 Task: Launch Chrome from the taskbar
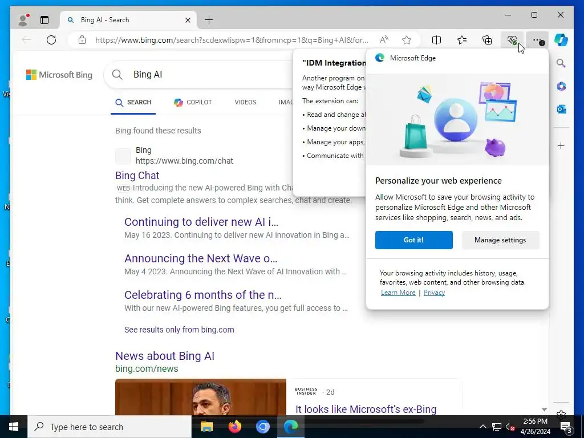[262, 427]
